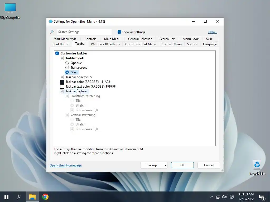This screenshot has height=202, width=270.
Task: Click the OK button
Action: pos(182,165)
